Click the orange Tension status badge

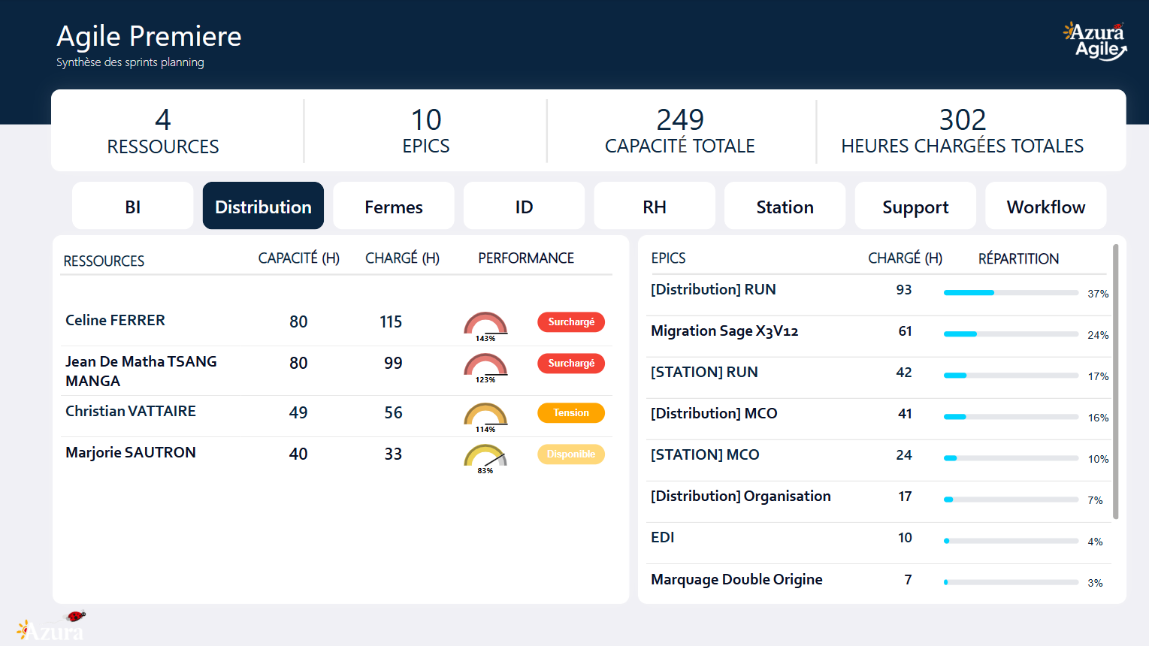[570, 413]
